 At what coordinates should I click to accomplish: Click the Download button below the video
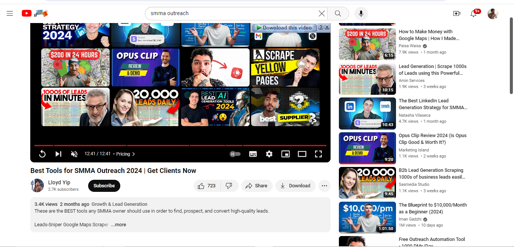295,186
